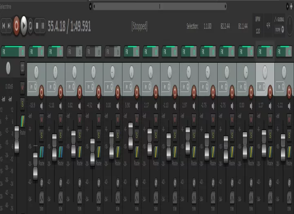Click the horizontal scrollbar at the top
The image size is (294, 214).
[160, 7]
